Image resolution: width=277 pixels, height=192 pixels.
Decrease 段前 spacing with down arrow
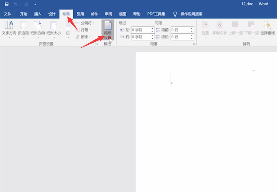click(192, 31)
